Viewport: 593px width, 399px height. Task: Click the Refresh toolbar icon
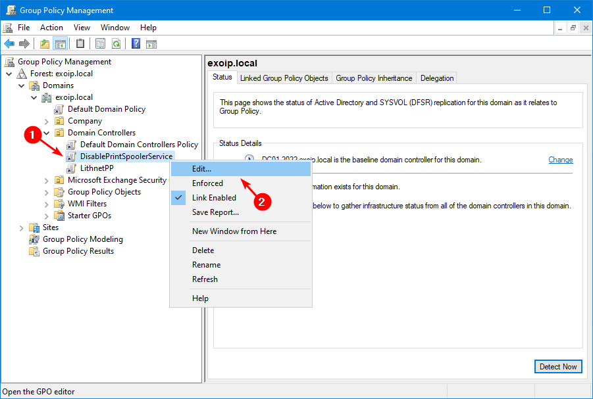116,44
